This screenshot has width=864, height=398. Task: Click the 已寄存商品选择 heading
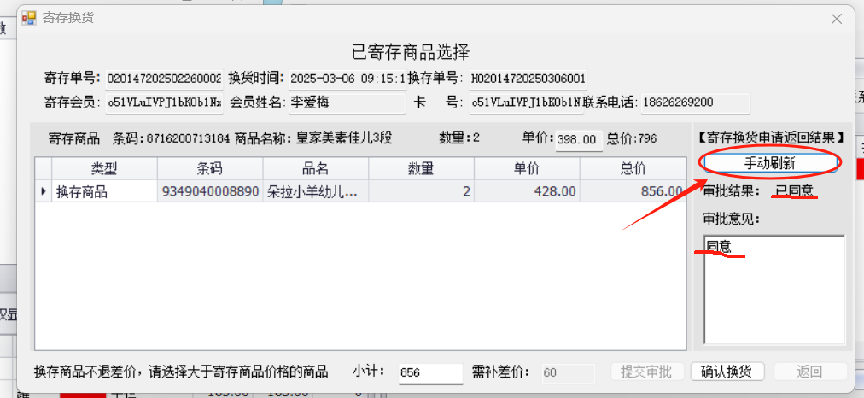coord(411,52)
